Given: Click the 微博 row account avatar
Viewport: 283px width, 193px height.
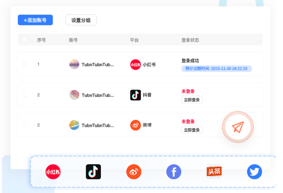Looking at the screenshot, I should (x=74, y=125).
